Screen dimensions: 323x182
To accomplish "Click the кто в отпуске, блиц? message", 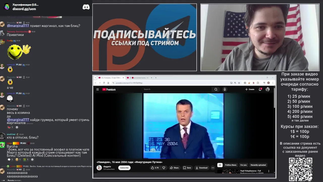I will click(23, 138).
